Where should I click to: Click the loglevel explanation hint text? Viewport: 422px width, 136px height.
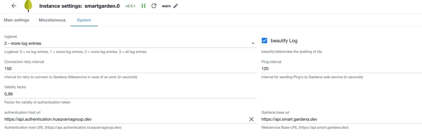coord(75,52)
